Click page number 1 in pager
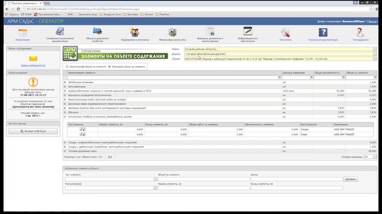 [110, 157]
